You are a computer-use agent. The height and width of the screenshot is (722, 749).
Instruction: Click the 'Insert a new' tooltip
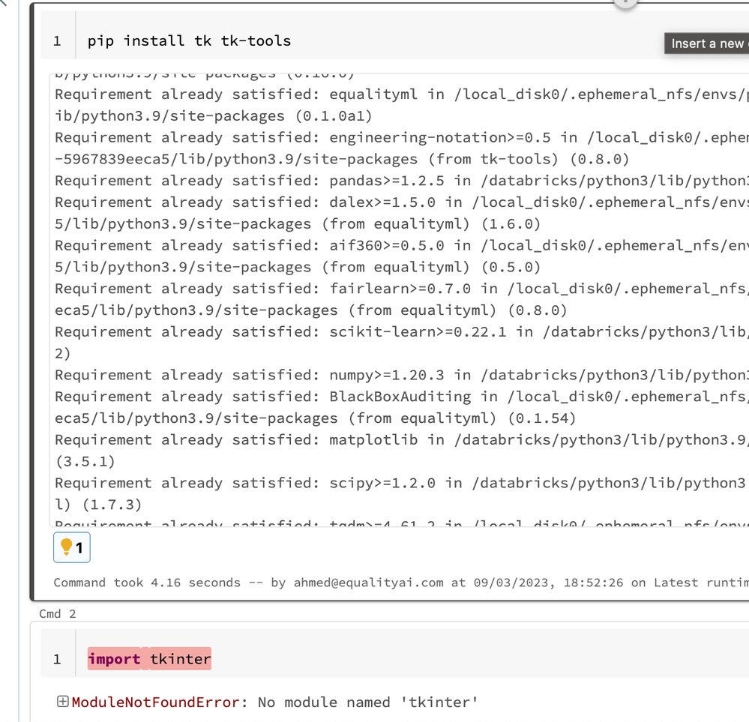[x=706, y=43]
